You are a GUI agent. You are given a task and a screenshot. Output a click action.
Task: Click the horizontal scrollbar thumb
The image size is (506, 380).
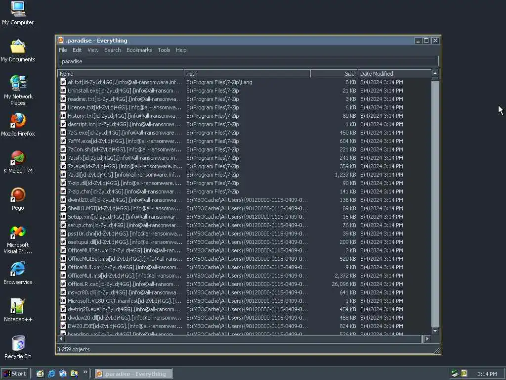pos(245,338)
